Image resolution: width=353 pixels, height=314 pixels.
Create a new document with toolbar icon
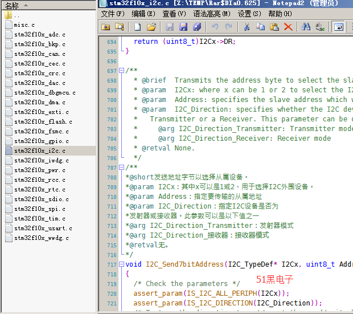(137, 27)
